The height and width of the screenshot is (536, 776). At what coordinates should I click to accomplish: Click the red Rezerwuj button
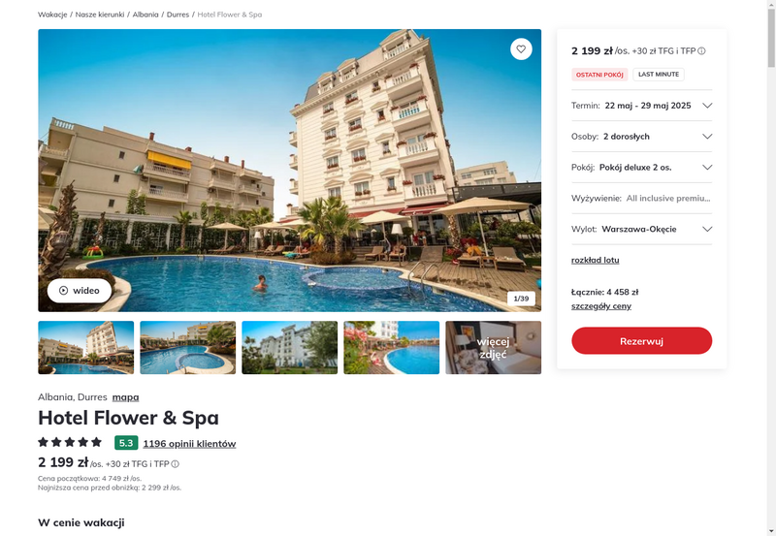(641, 340)
